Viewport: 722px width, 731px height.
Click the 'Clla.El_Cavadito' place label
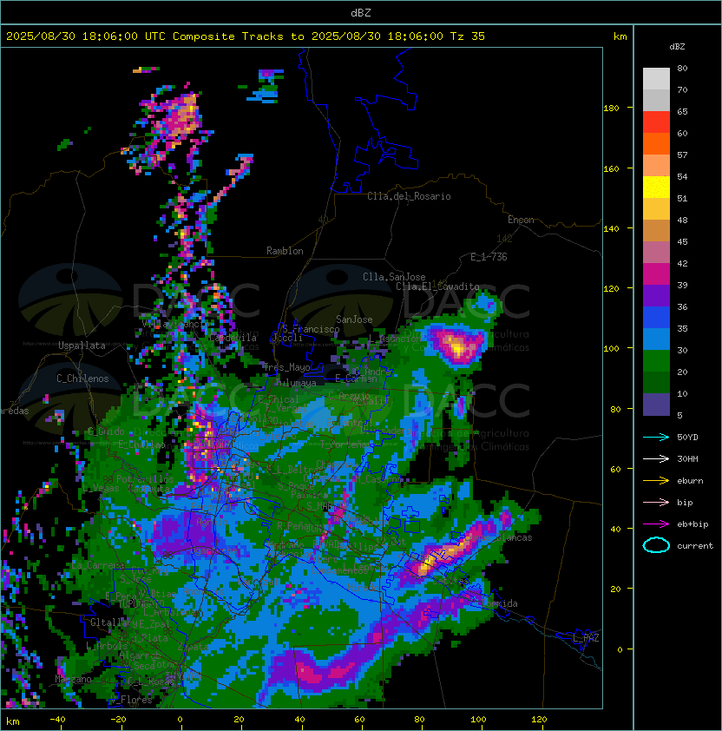click(437, 286)
